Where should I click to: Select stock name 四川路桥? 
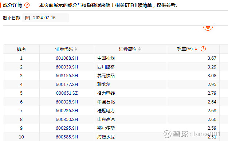tap(106, 67)
